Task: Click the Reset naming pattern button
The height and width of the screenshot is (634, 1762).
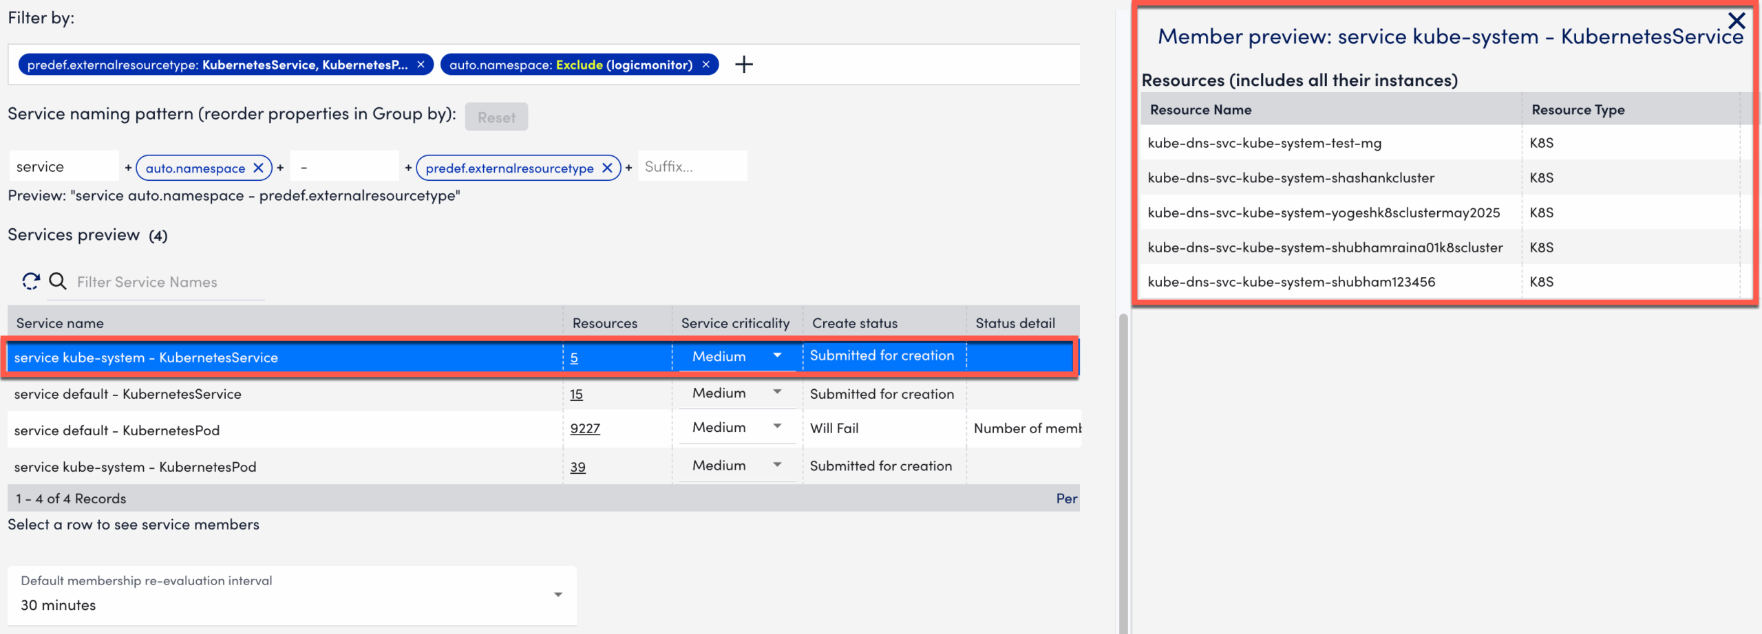Action: coord(496,117)
